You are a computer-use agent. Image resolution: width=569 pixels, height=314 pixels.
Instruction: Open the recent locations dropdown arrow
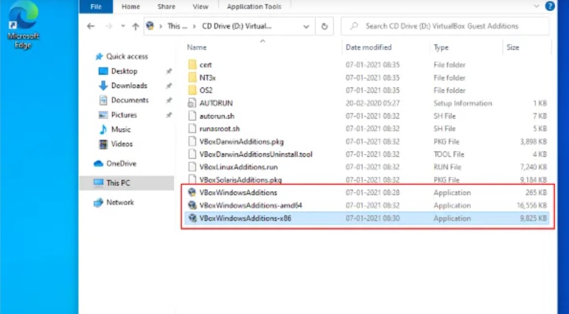click(123, 26)
